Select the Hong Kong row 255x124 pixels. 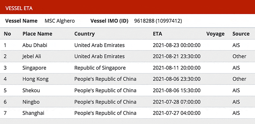pos(35,79)
